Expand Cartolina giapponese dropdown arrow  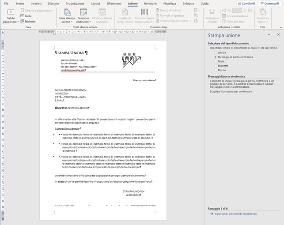[52, 11]
